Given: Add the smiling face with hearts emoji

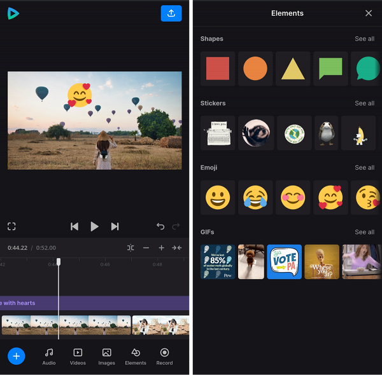Looking at the screenshot, I should coord(330,198).
